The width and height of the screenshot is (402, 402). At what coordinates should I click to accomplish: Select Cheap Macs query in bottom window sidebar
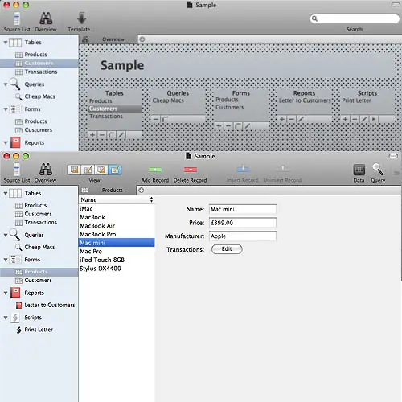[39, 248]
